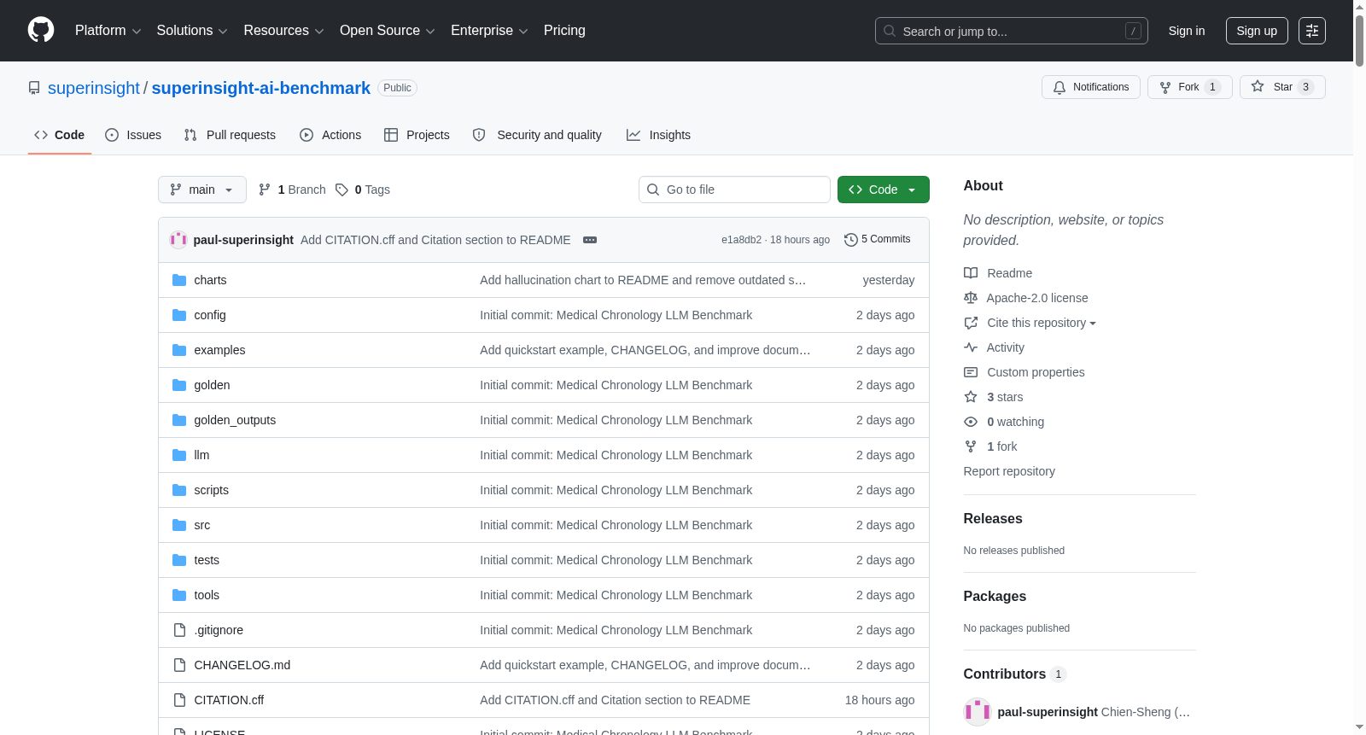Open the scripts folder
The width and height of the screenshot is (1366, 735).
pos(211,490)
